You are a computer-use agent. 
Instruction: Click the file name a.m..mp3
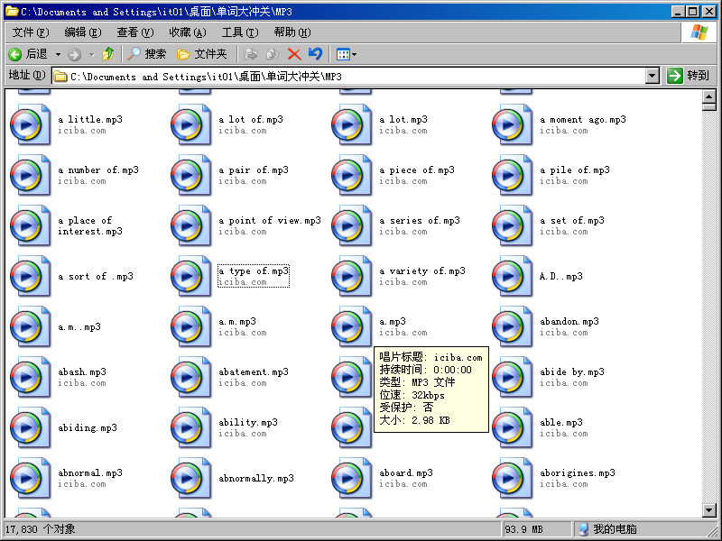[79, 327]
